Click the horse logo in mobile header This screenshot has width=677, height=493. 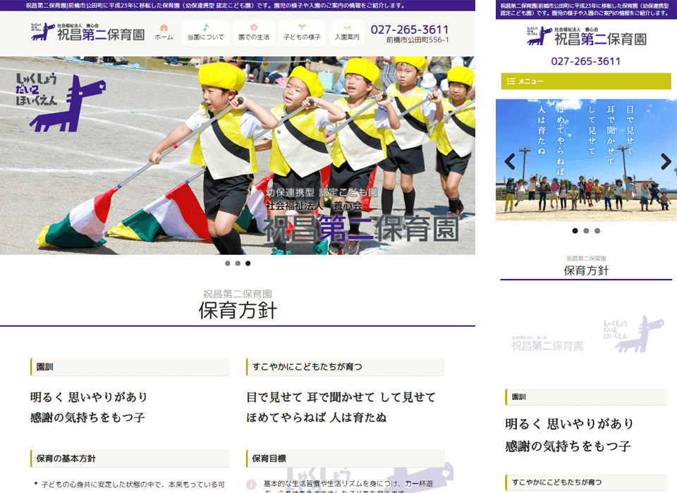tap(539, 36)
